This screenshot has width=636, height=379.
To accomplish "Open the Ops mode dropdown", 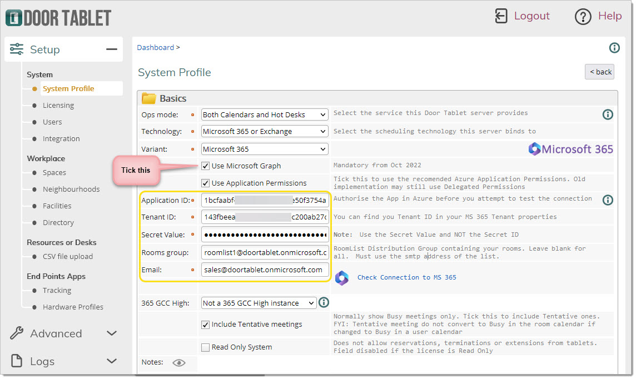I will [x=265, y=114].
